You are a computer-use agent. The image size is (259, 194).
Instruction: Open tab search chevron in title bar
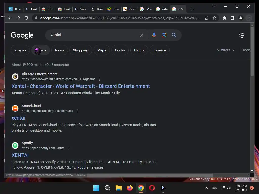coord(213,6)
